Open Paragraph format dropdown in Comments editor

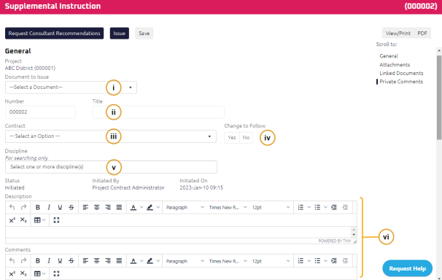click(185, 261)
